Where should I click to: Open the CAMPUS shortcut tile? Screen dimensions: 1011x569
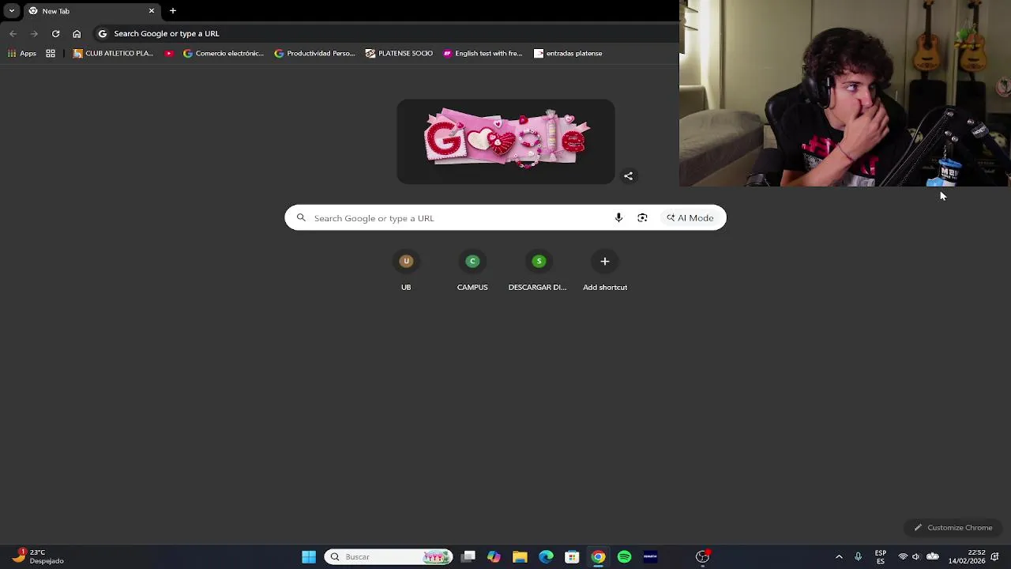point(472,271)
